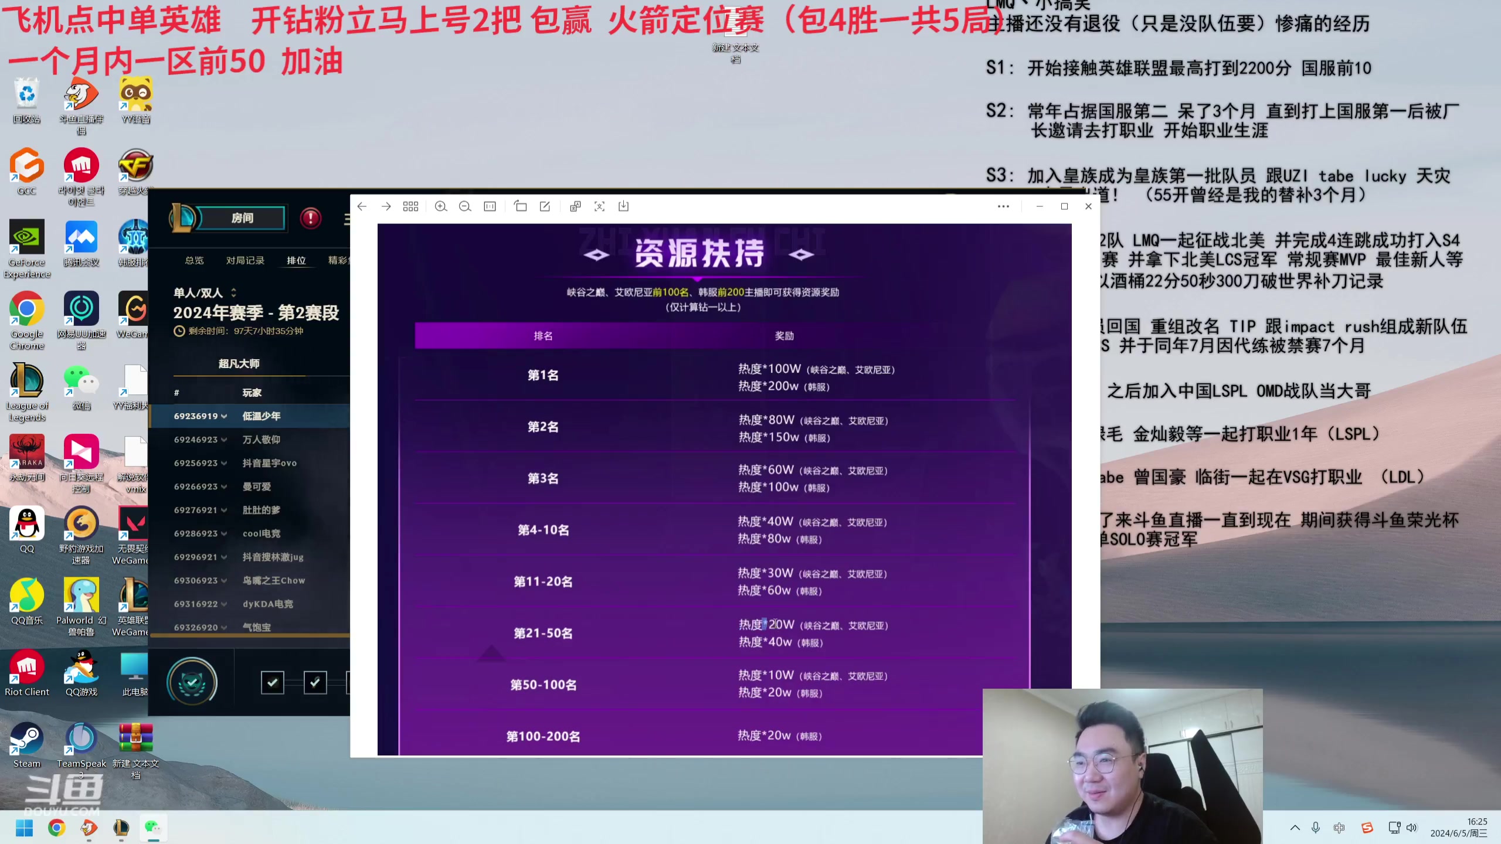
Task: Switch to the 对局记录 tab
Action: 245,260
